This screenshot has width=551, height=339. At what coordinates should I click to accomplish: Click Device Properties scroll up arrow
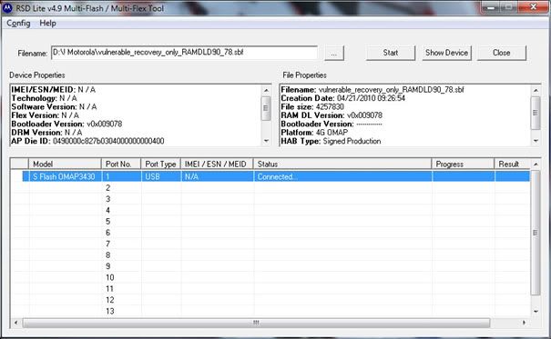pyautogui.click(x=266, y=91)
